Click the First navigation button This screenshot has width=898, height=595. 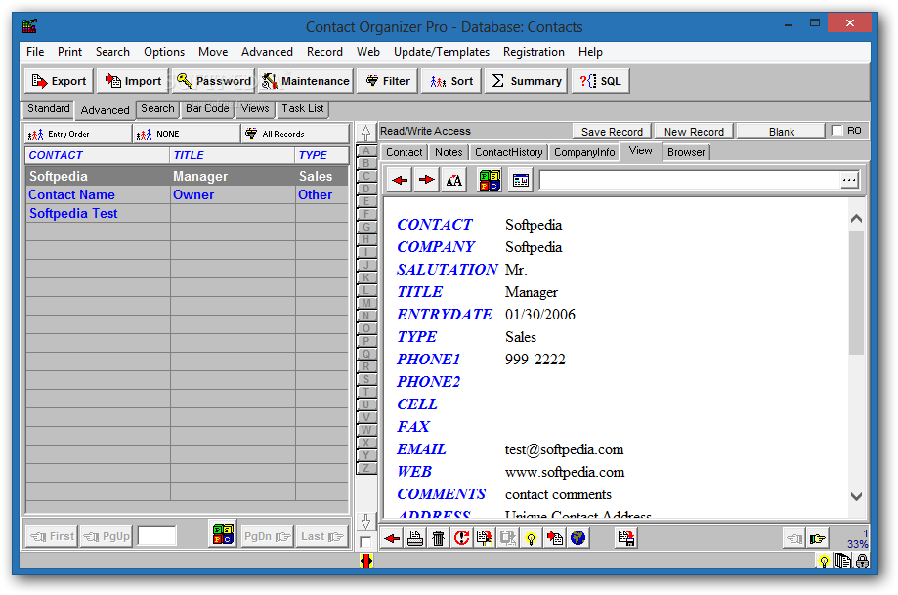[52, 536]
